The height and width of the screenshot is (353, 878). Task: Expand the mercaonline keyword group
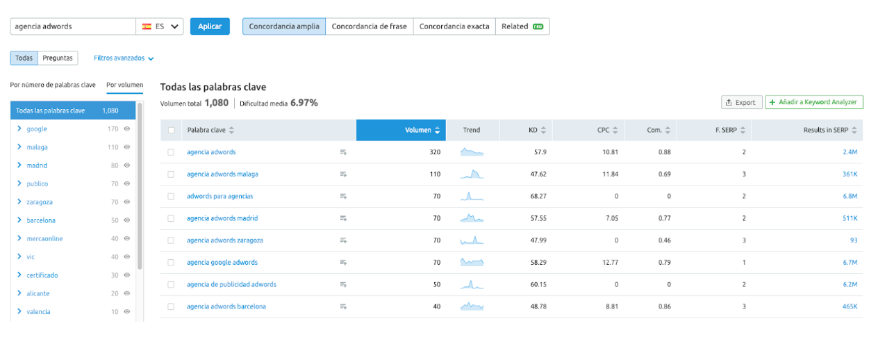[x=19, y=238]
